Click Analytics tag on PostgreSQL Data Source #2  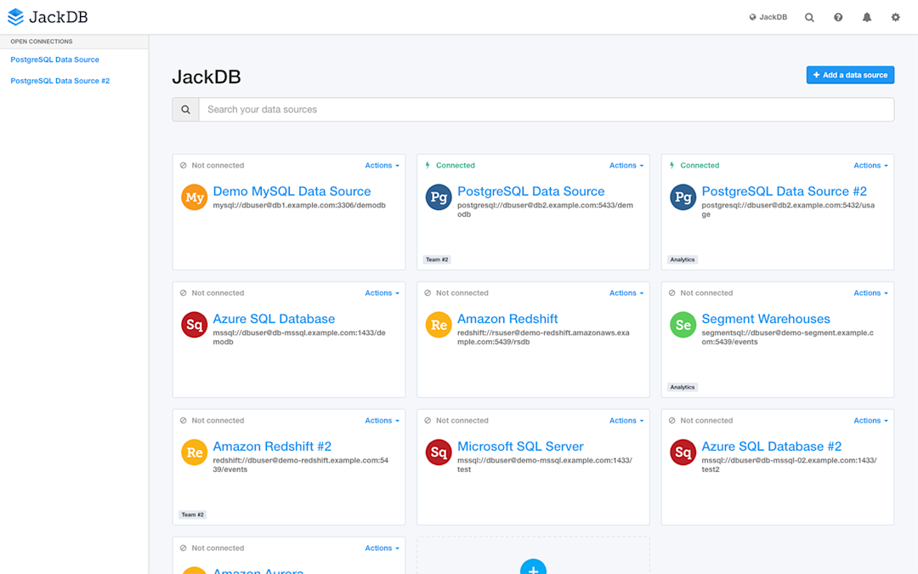click(x=682, y=259)
